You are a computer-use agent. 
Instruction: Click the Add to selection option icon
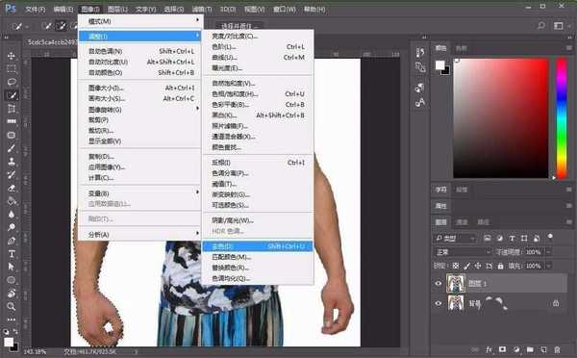62,26
